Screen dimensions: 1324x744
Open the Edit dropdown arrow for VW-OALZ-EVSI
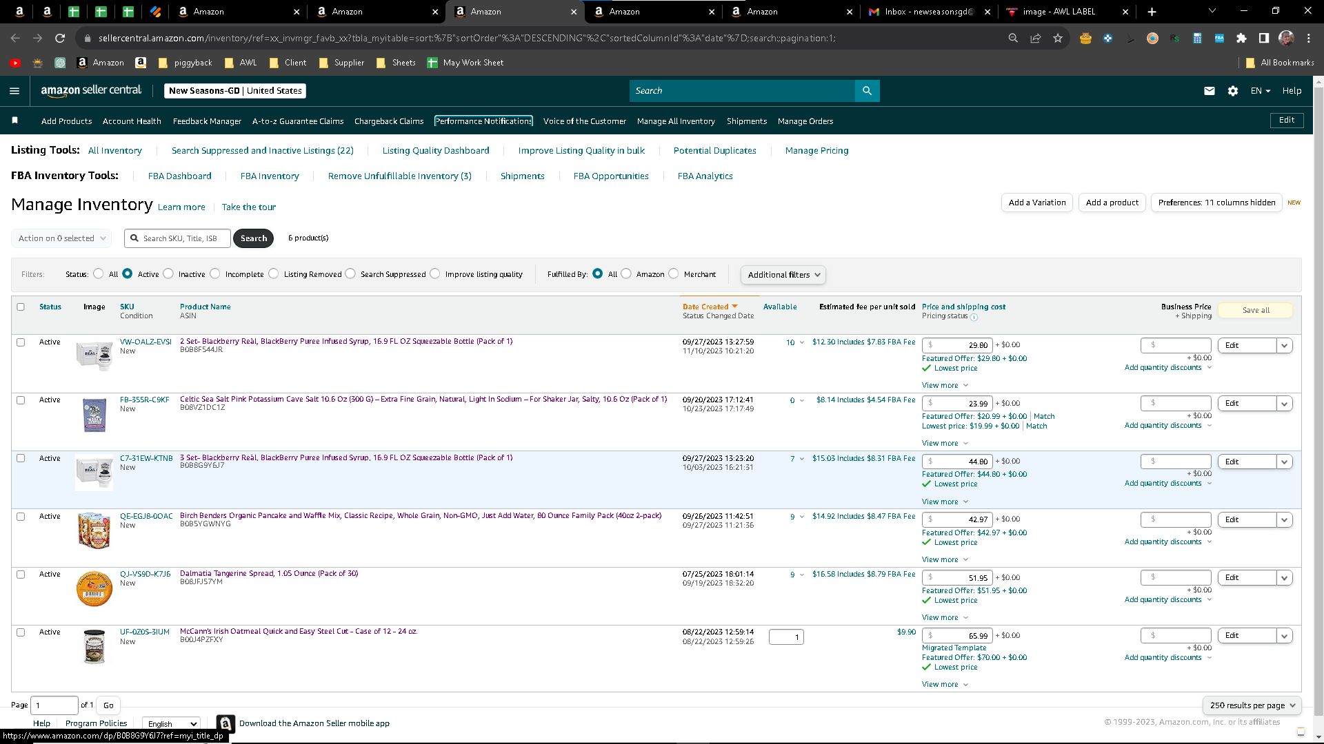point(1284,346)
